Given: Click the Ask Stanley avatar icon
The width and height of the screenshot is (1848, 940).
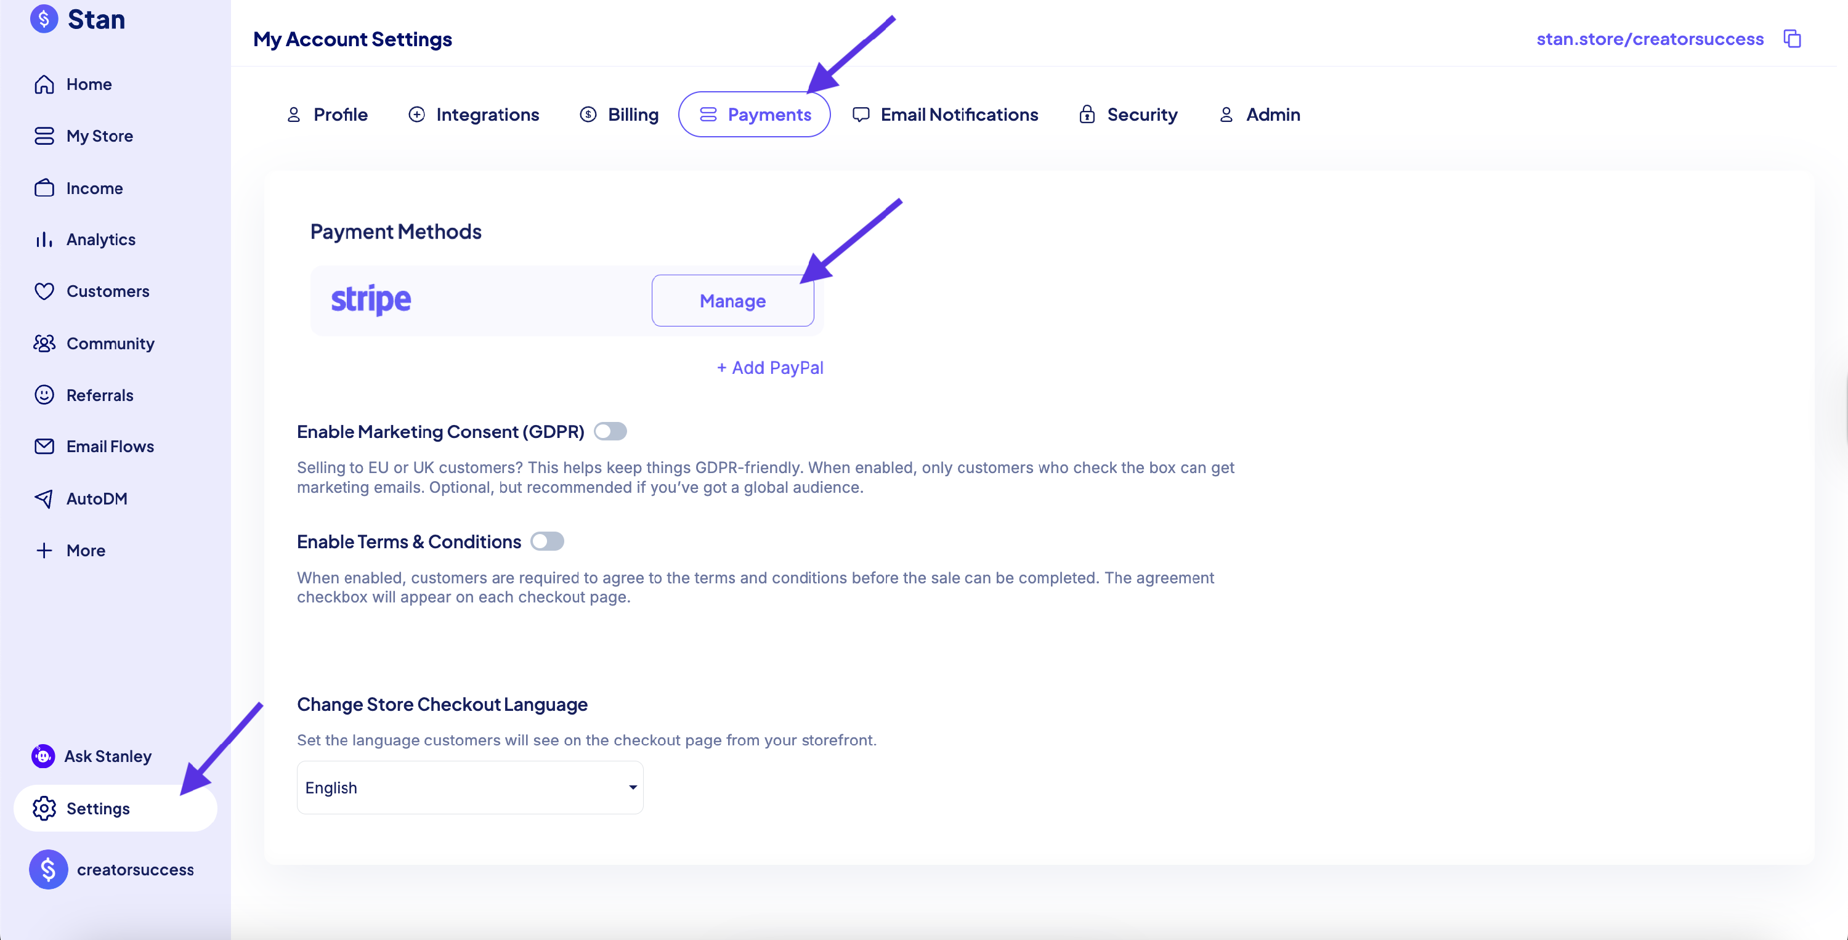Looking at the screenshot, I should click(x=43, y=756).
